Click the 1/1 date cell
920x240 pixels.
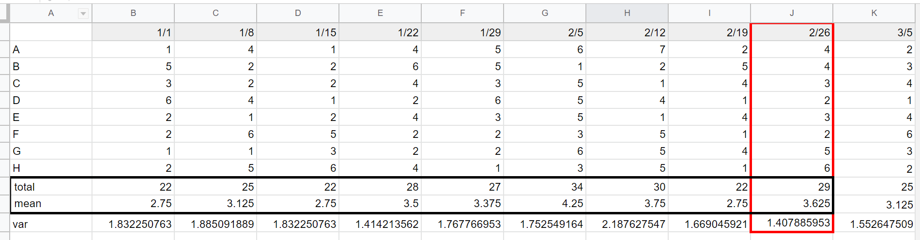133,32
